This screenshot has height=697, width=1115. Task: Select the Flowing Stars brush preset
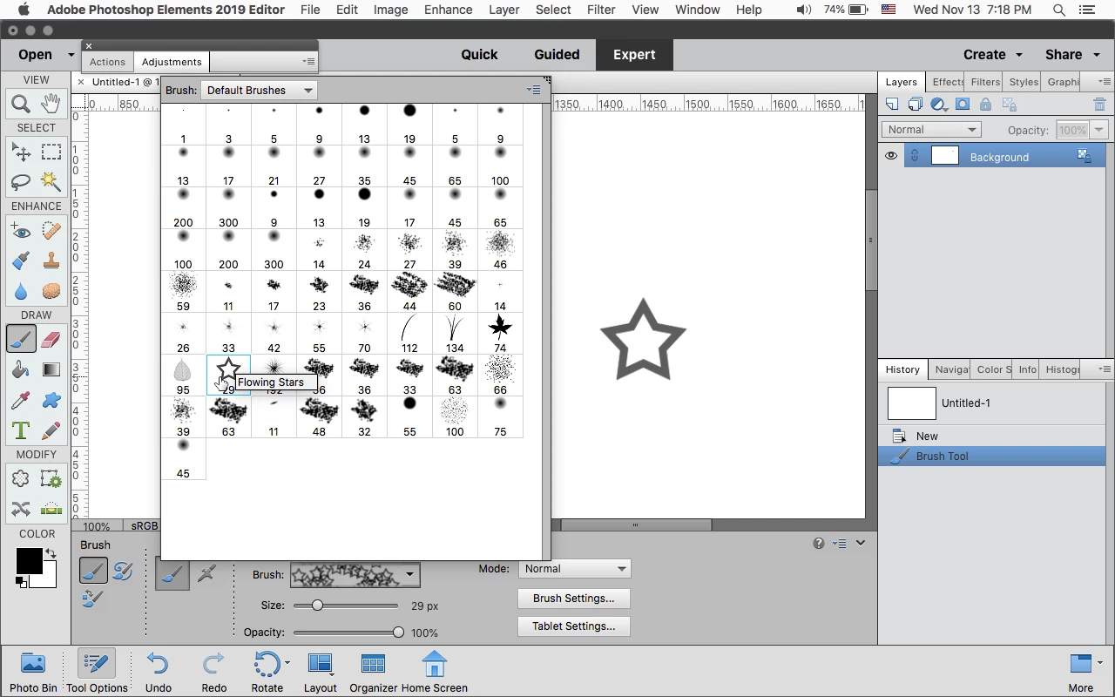tap(228, 376)
